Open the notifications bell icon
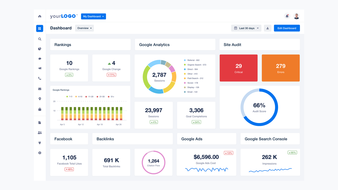Viewport: 338px width, 190px height. point(287,16)
